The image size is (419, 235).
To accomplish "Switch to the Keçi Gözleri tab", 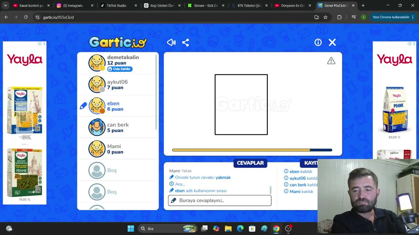I will (162, 6).
